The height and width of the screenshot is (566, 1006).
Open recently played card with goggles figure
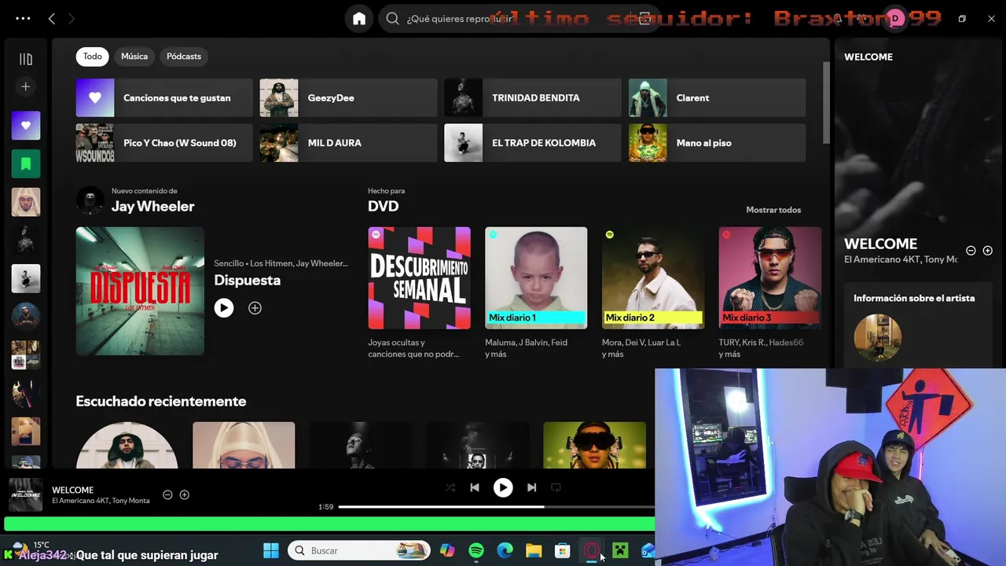coord(595,445)
